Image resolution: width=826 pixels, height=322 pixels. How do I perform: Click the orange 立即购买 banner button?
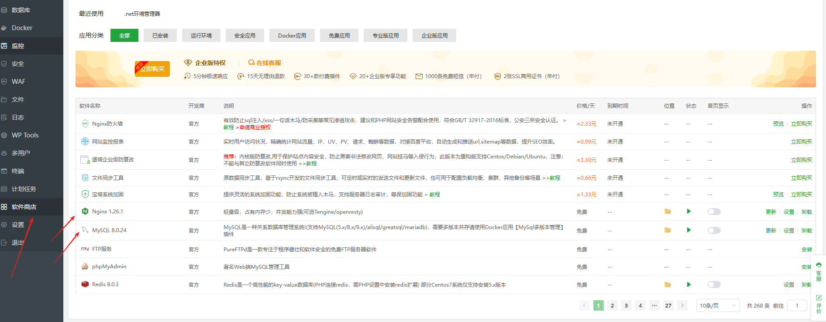click(152, 69)
